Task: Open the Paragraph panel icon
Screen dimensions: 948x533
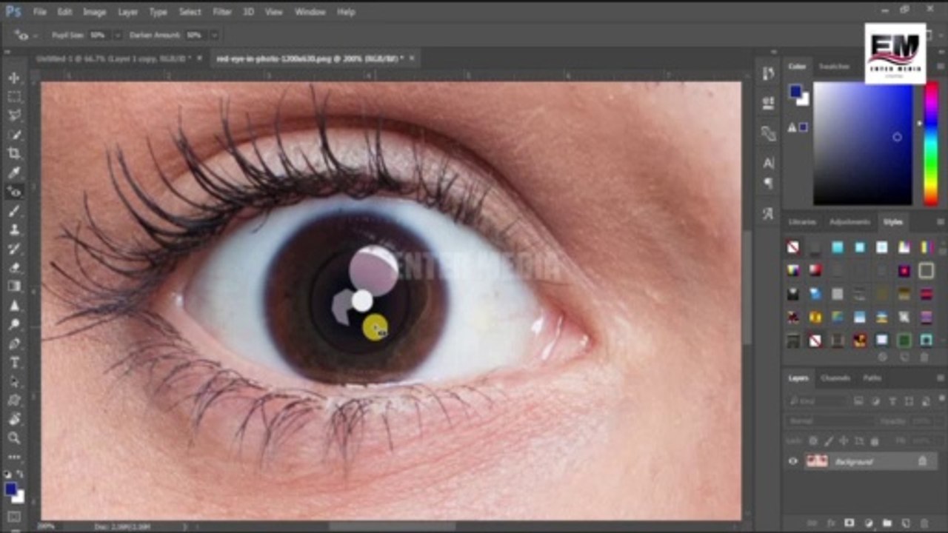Action: click(x=768, y=182)
